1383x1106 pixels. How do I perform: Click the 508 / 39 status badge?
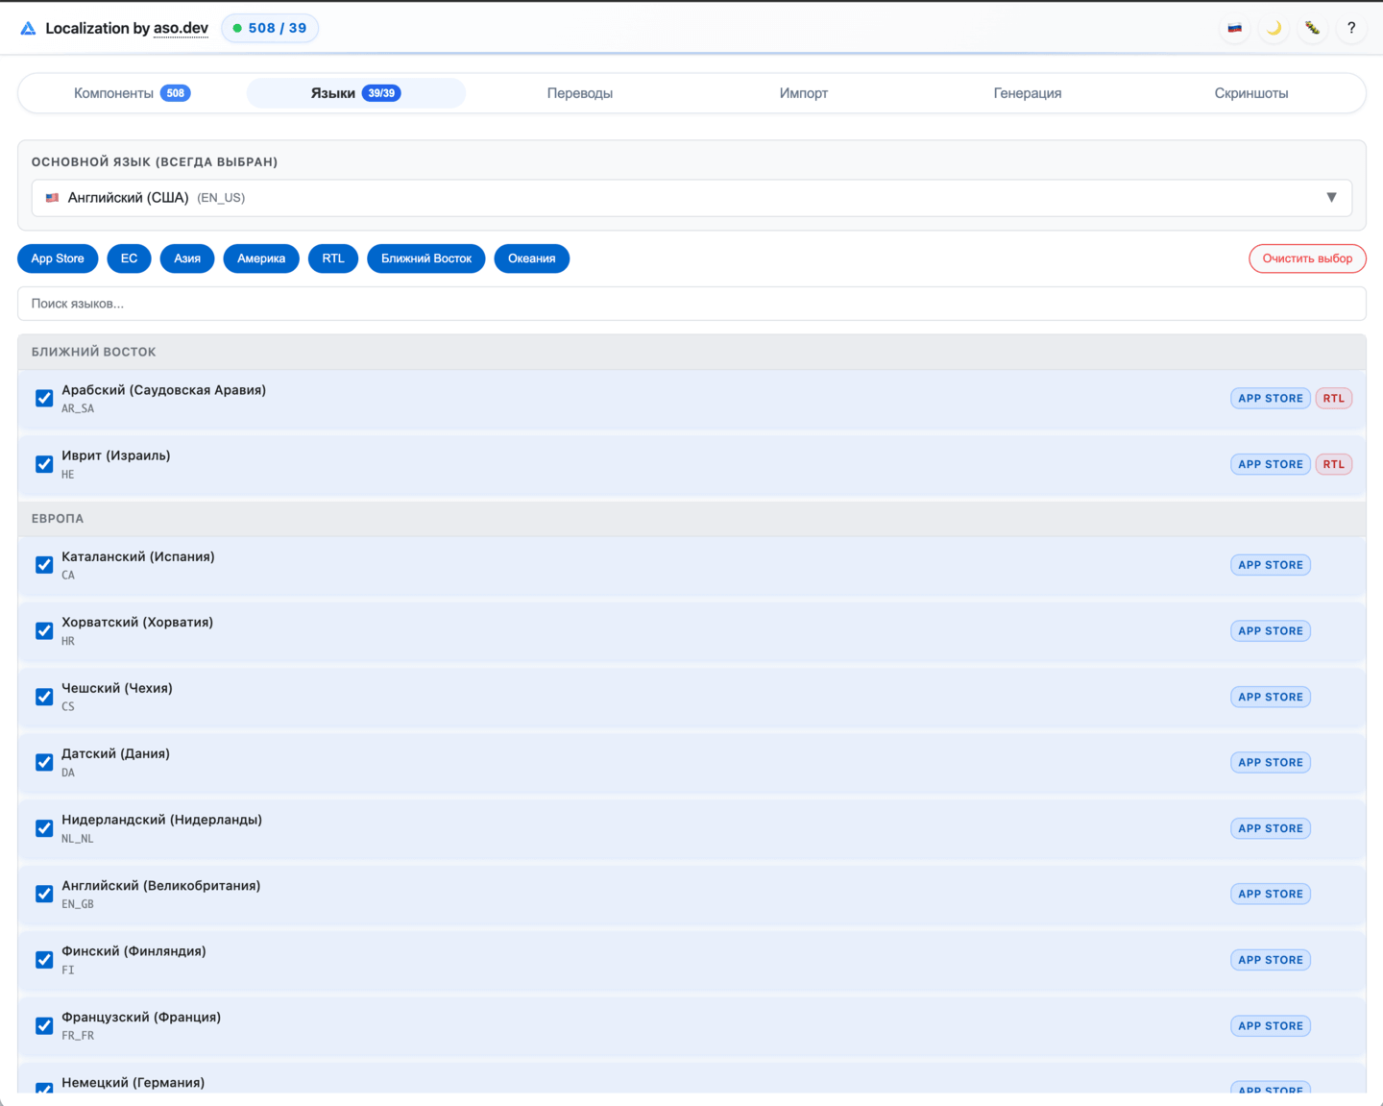tap(270, 28)
